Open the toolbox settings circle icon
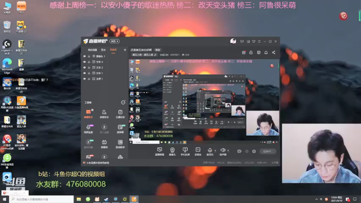This screenshot has width=361, height=203. click(x=123, y=102)
